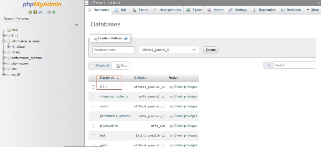Click the Drop button
The height and width of the screenshot is (147, 321).
tap(121, 66)
